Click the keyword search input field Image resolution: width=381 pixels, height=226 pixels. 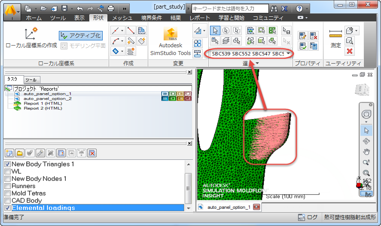tap(230, 9)
